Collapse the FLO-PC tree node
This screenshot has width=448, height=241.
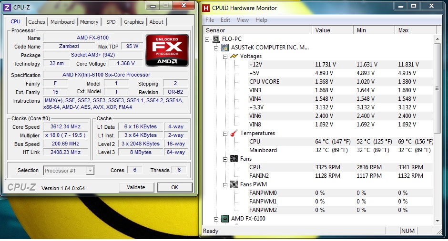207,39
